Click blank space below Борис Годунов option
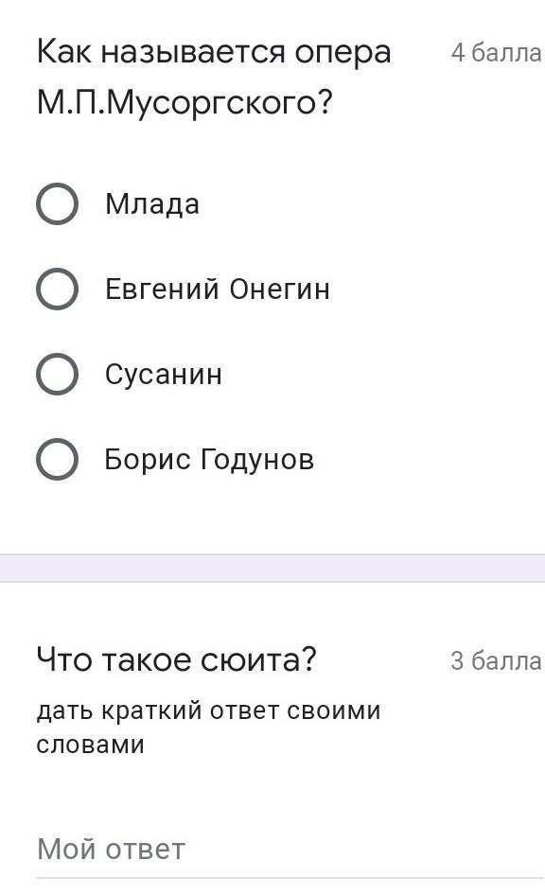Screen dimensions: 545x895 pos(272,517)
